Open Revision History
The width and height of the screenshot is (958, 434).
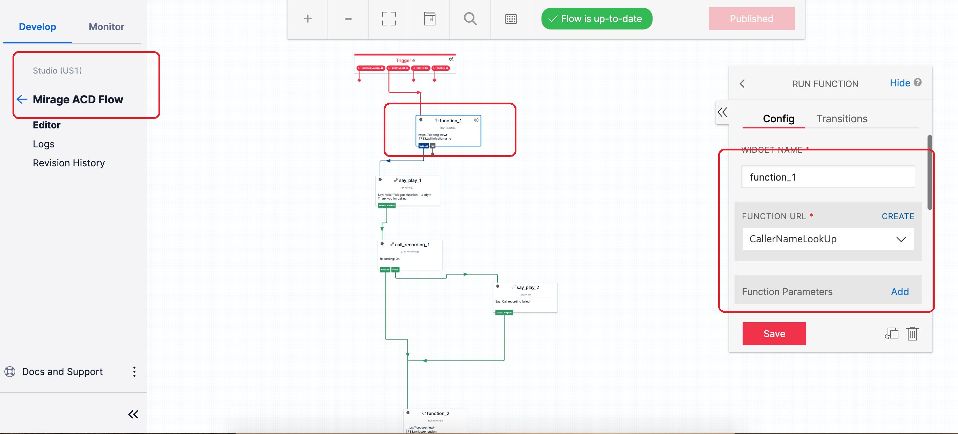[x=69, y=163]
